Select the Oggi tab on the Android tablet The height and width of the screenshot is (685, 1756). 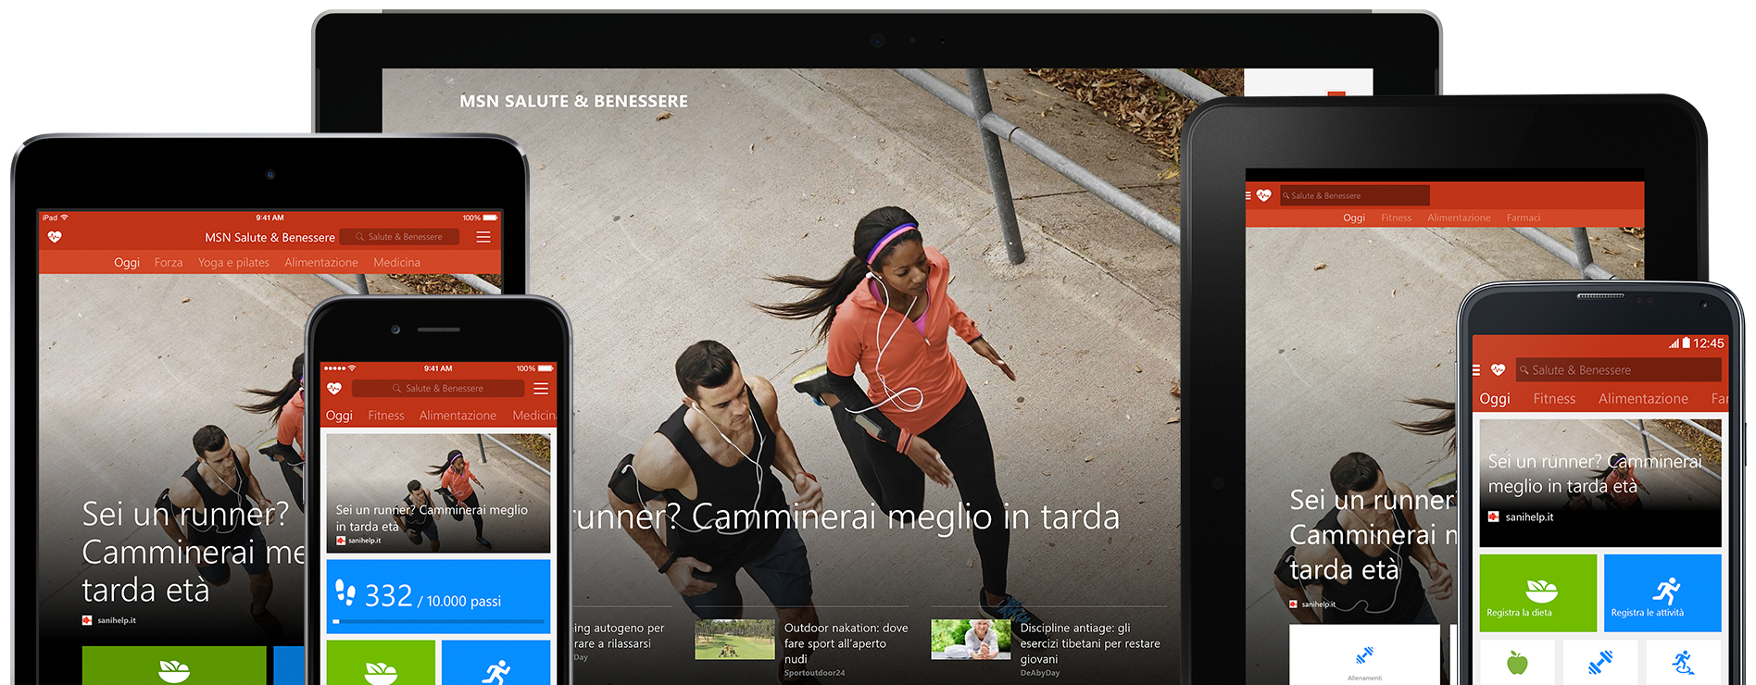pyautogui.click(x=1354, y=218)
